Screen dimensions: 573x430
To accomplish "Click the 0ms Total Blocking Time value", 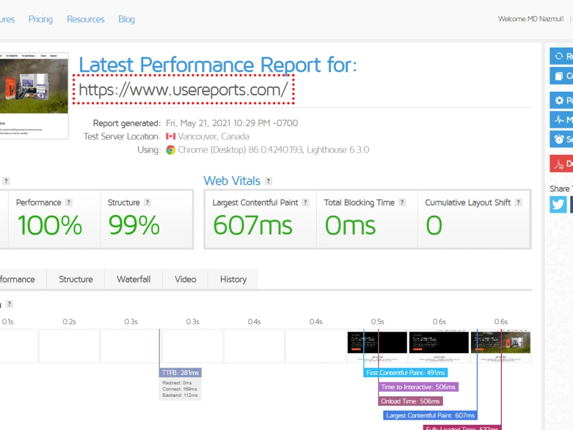I will (x=350, y=225).
